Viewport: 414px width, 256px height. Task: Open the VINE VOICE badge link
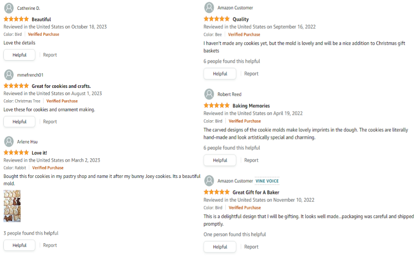[x=267, y=181]
